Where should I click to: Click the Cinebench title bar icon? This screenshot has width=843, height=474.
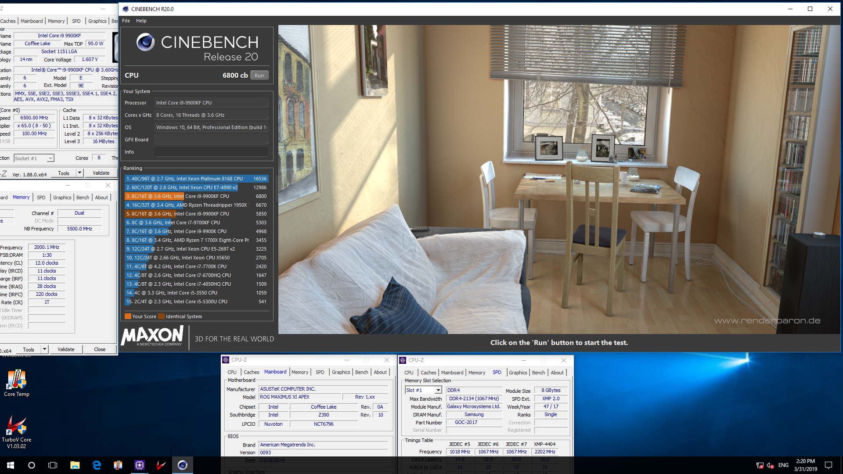tap(126, 9)
